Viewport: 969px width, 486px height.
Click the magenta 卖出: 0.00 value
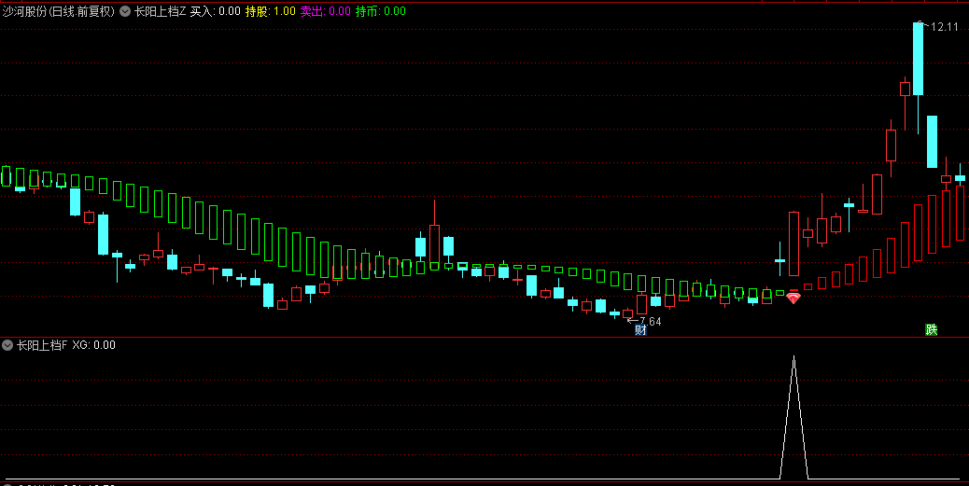(326, 11)
